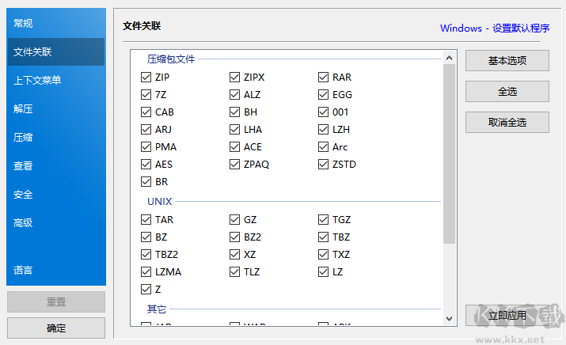Screen dimensions: 566x345
Task: Uncheck the ZIP file association checkbox
Action: (x=146, y=78)
